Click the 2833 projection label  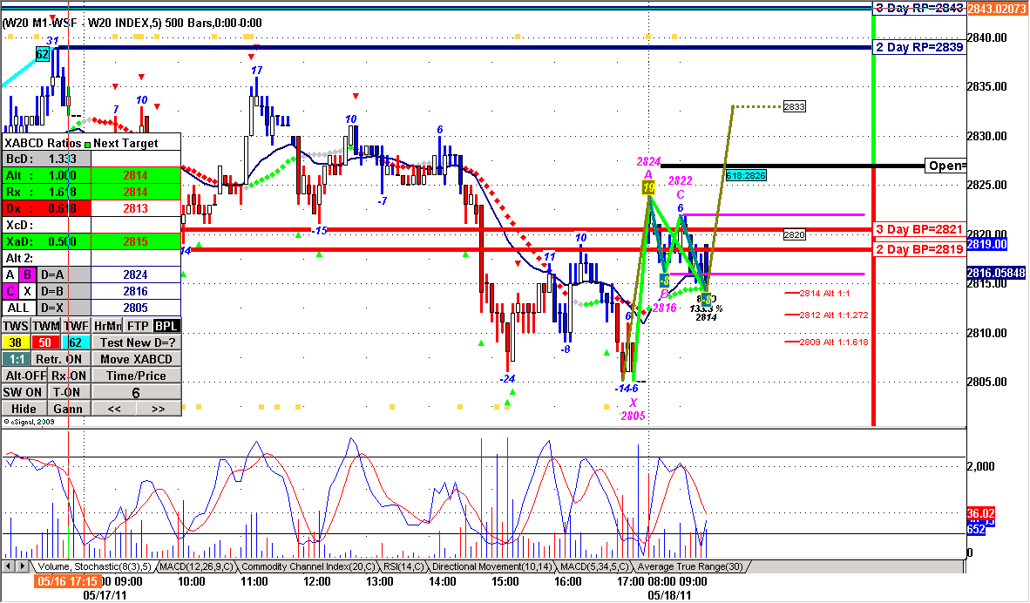coord(794,106)
